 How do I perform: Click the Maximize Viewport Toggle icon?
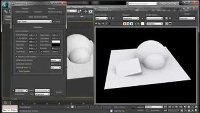click(196, 110)
